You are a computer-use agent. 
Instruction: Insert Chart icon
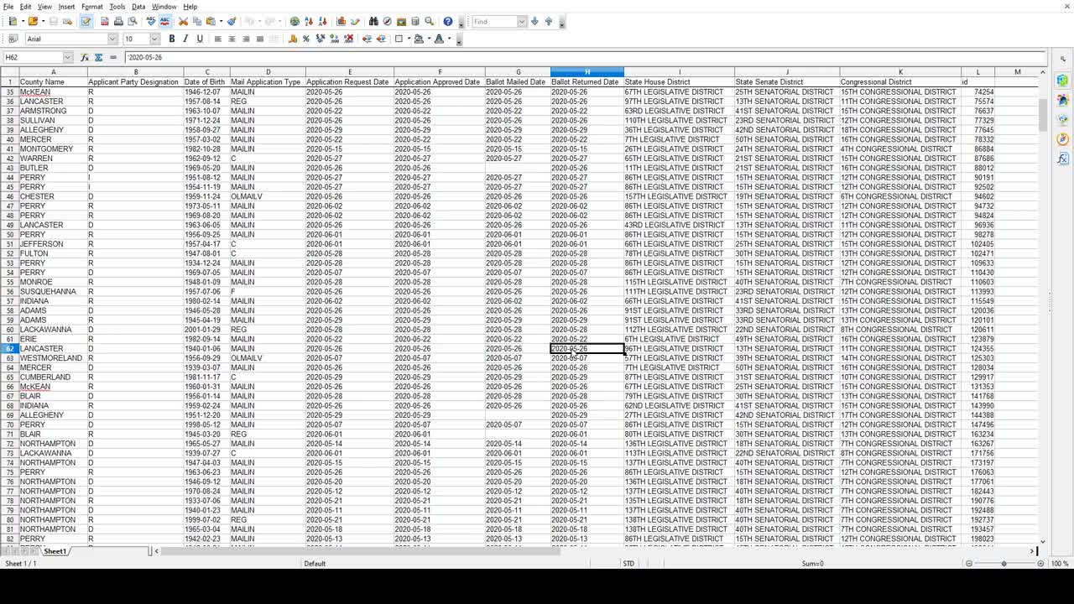tap(341, 21)
